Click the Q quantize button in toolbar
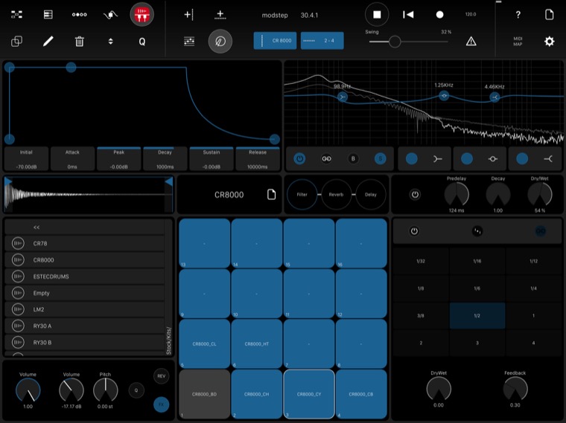The height and width of the screenshot is (423, 566). point(141,42)
